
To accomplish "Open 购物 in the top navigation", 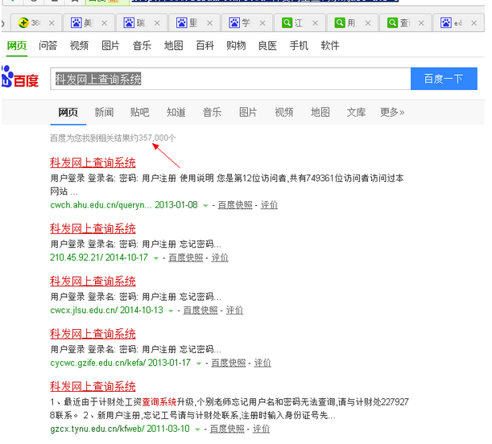I will coord(236,46).
